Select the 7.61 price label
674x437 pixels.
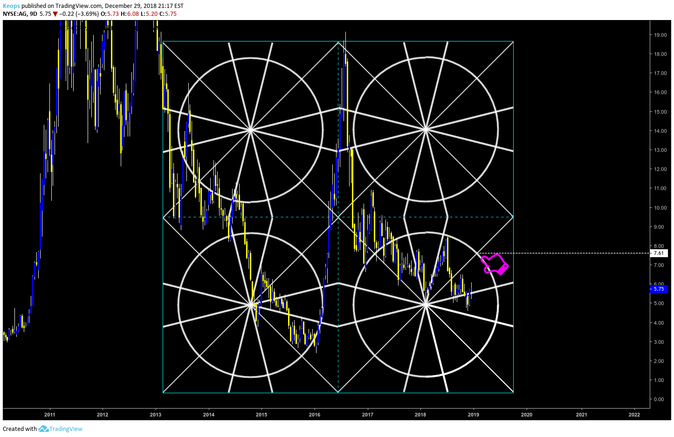pos(659,253)
